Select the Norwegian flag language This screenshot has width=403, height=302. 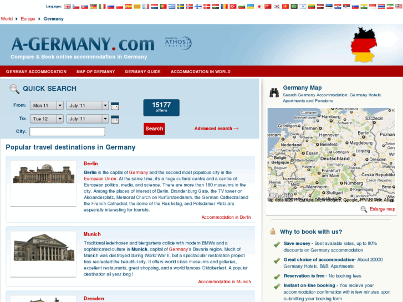[x=190, y=7]
